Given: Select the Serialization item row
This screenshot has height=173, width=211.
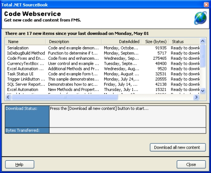Looking at the screenshot, I should [103, 48].
